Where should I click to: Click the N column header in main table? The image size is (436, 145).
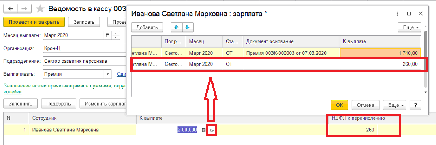pyautogui.click(x=16, y=118)
